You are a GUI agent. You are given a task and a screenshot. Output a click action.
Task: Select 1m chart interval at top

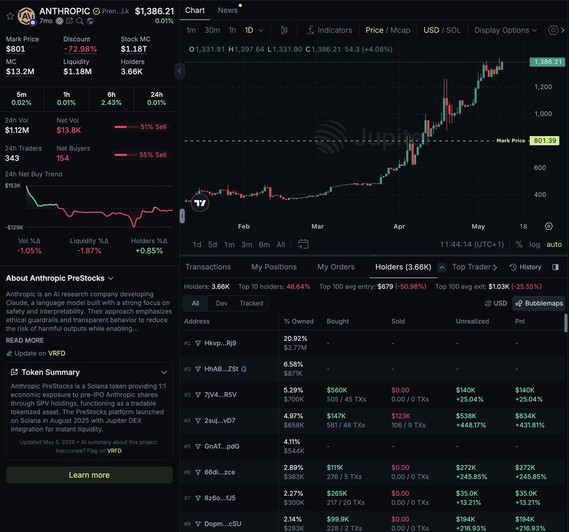(x=191, y=30)
